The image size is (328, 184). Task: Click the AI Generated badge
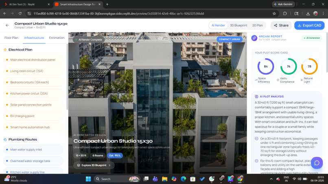(x=312, y=38)
